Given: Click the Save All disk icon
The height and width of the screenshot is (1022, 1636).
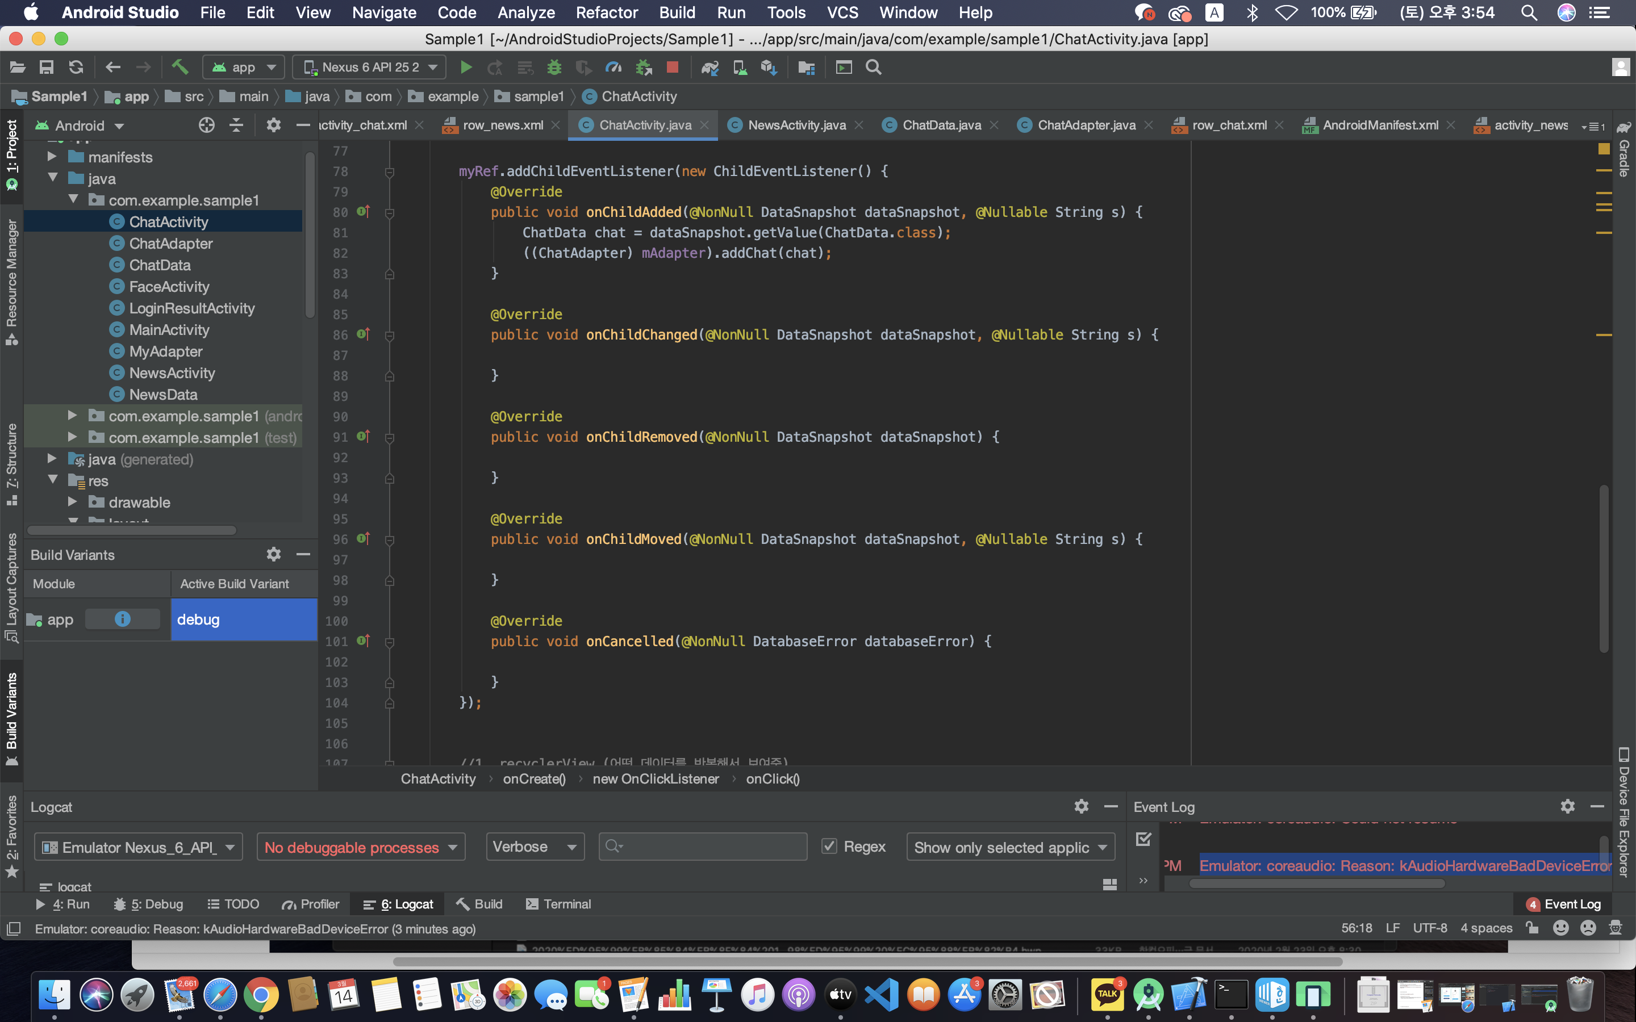Looking at the screenshot, I should tap(47, 68).
